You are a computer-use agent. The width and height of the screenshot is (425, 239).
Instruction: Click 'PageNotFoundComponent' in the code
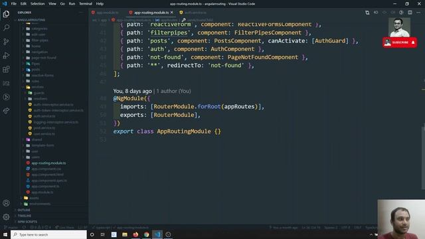[x=263, y=57]
